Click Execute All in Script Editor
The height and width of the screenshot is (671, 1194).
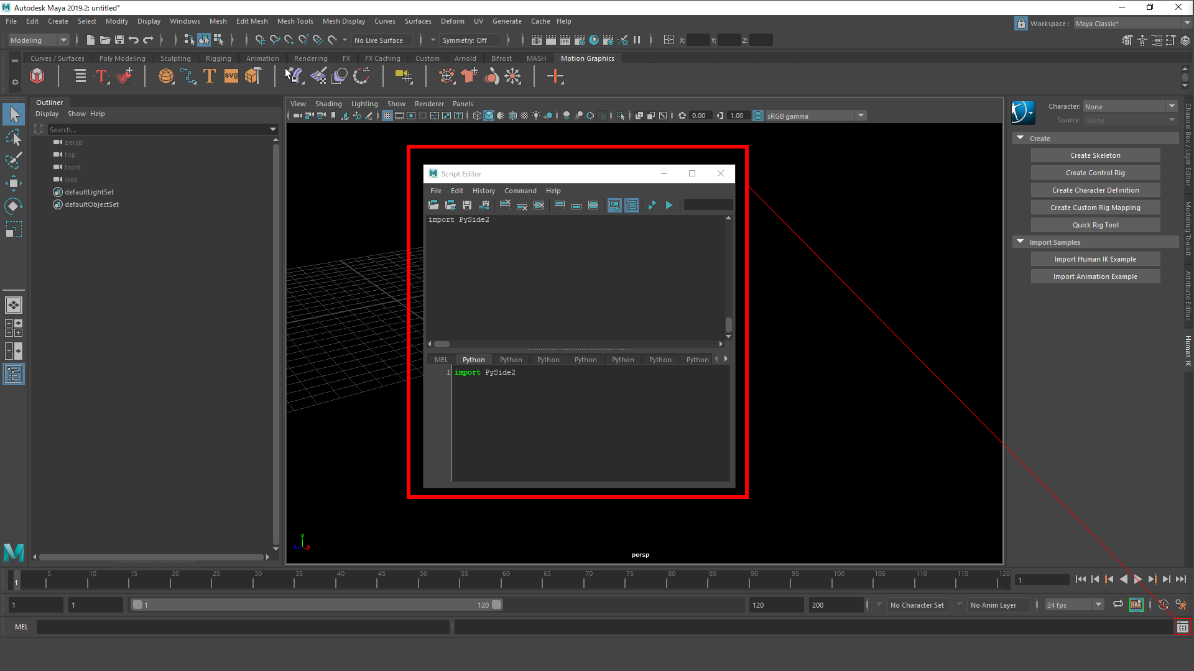pyautogui.click(x=652, y=205)
